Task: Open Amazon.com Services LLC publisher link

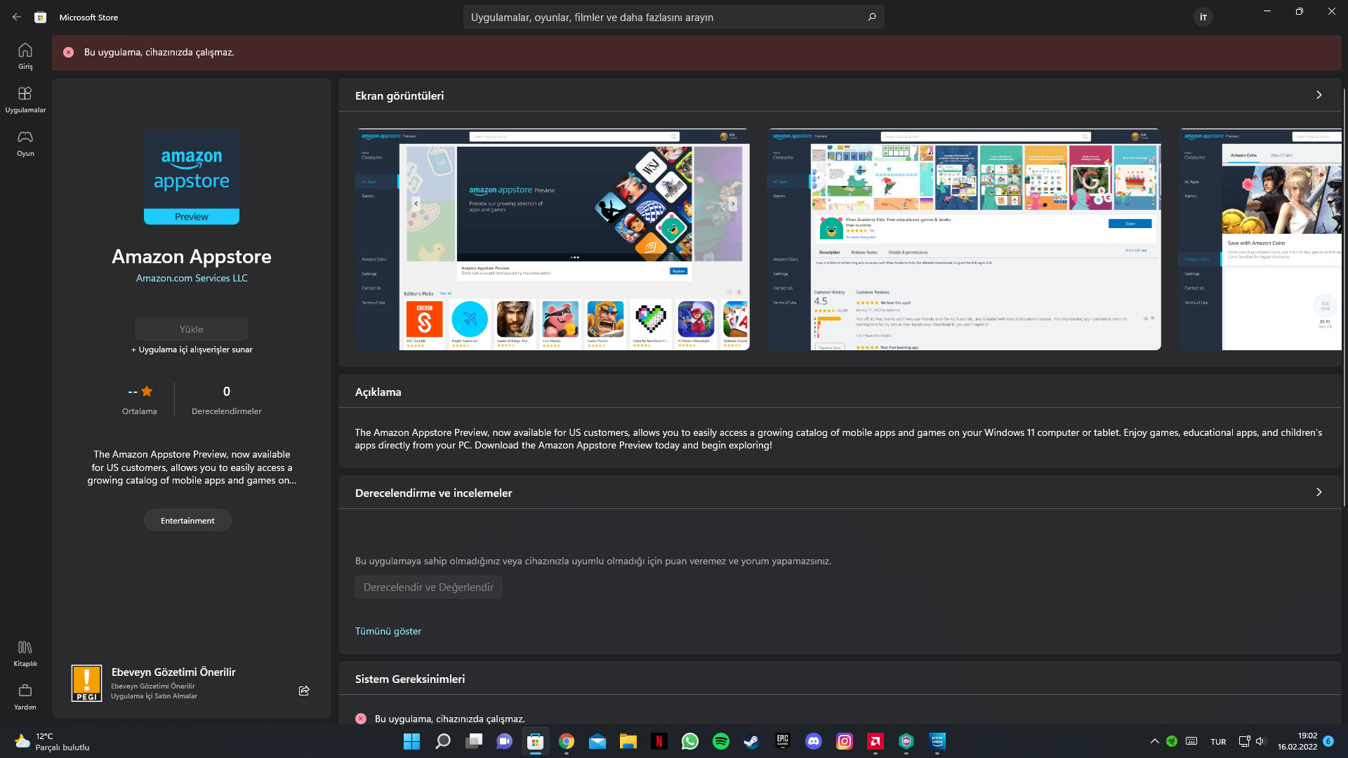Action: 192,278
